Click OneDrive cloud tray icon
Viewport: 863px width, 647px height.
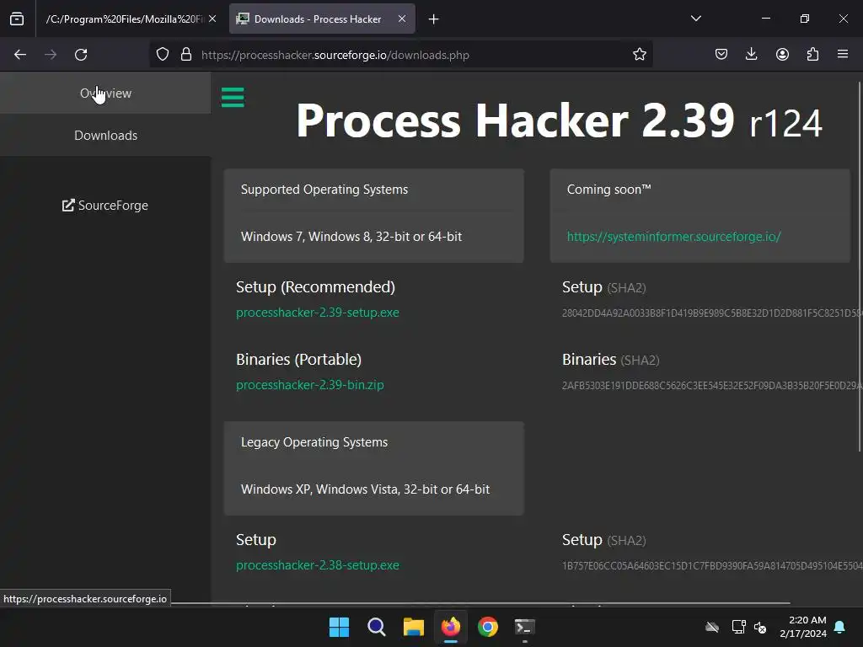(712, 627)
